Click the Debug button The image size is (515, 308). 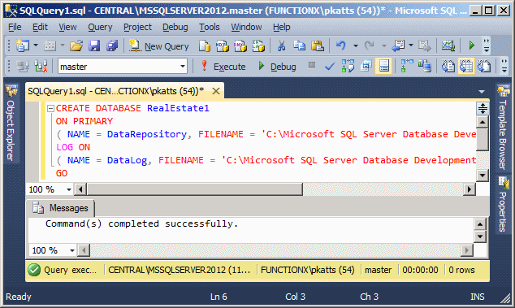277,67
